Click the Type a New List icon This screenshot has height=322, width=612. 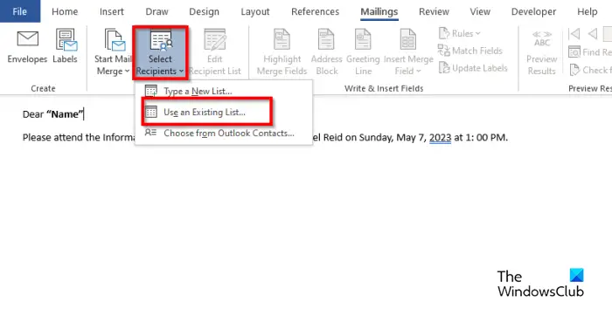150,91
